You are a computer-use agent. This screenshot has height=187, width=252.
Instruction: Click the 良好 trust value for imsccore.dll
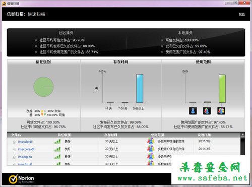pos(68,149)
